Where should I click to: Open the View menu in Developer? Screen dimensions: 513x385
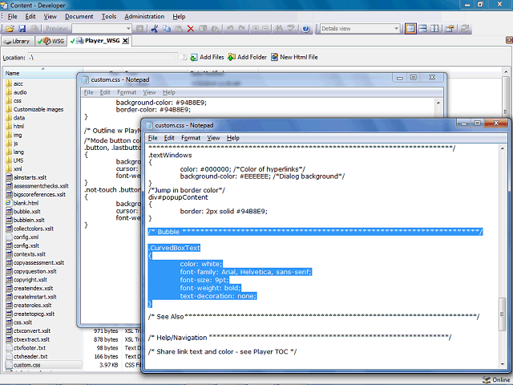click(x=50, y=16)
